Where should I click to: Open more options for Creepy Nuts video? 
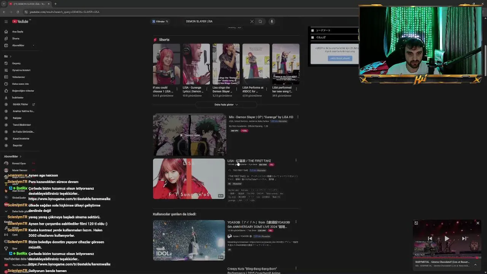tap(296, 268)
